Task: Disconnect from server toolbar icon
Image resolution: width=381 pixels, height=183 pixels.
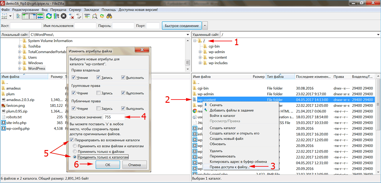Action: (x=71, y=16)
